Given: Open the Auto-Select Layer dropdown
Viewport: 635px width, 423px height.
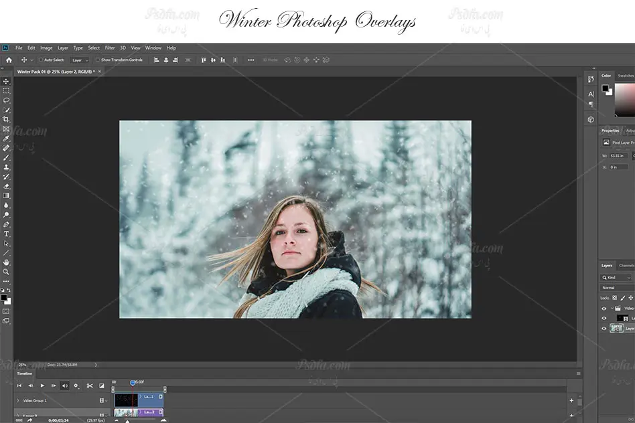Looking at the screenshot, I should tap(80, 60).
